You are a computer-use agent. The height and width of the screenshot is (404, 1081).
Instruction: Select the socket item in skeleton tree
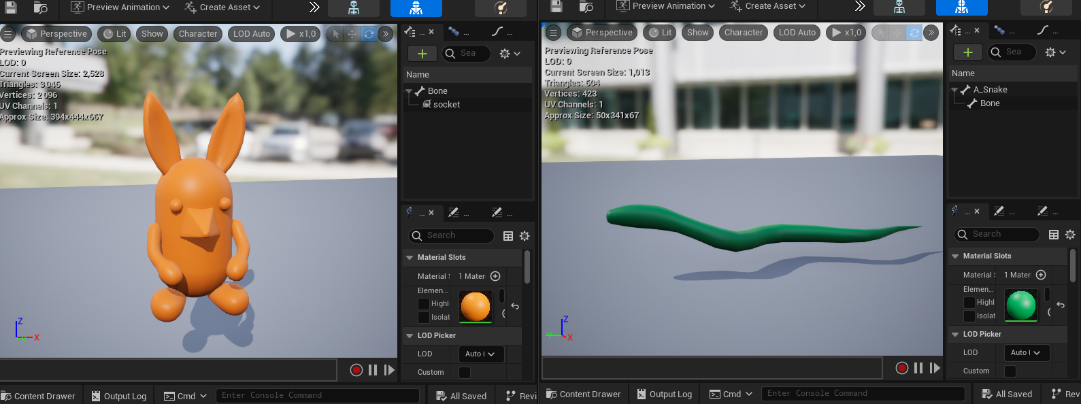tap(446, 105)
